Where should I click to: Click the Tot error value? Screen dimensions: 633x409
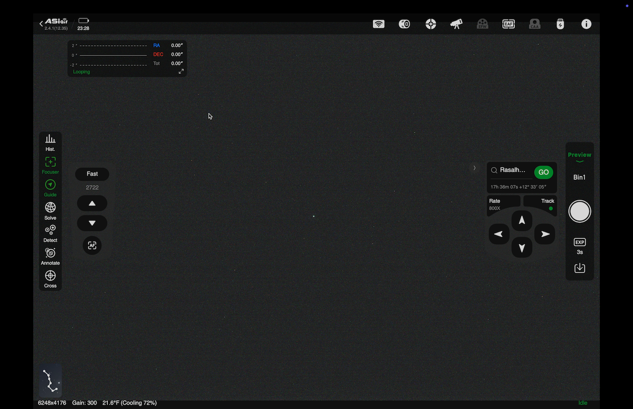pyautogui.click(x=177, y=63)
